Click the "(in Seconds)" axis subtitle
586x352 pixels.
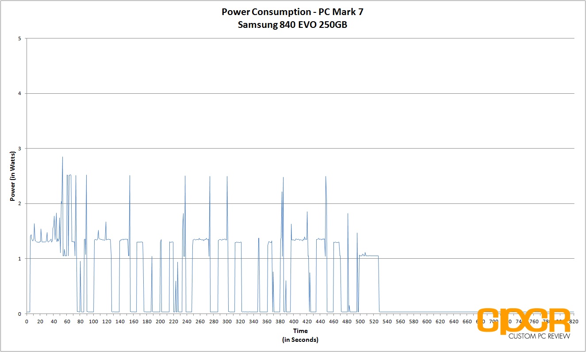tap(300, 340)
